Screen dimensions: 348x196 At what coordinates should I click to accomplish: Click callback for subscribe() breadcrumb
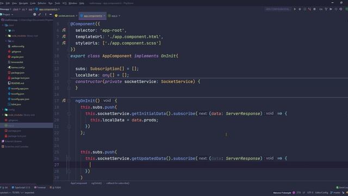pos(117,183)
